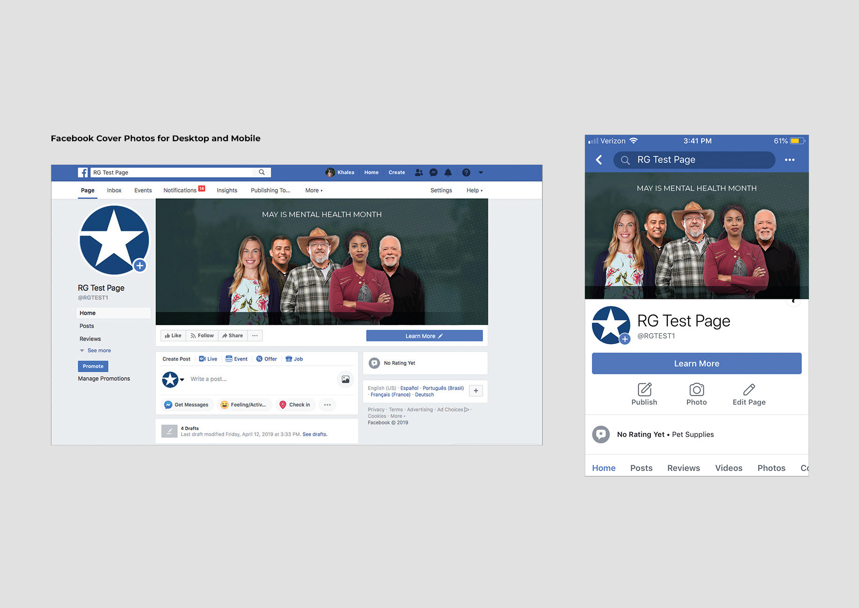Click the Promote button

pyautogui.click(x=93, y=366)
